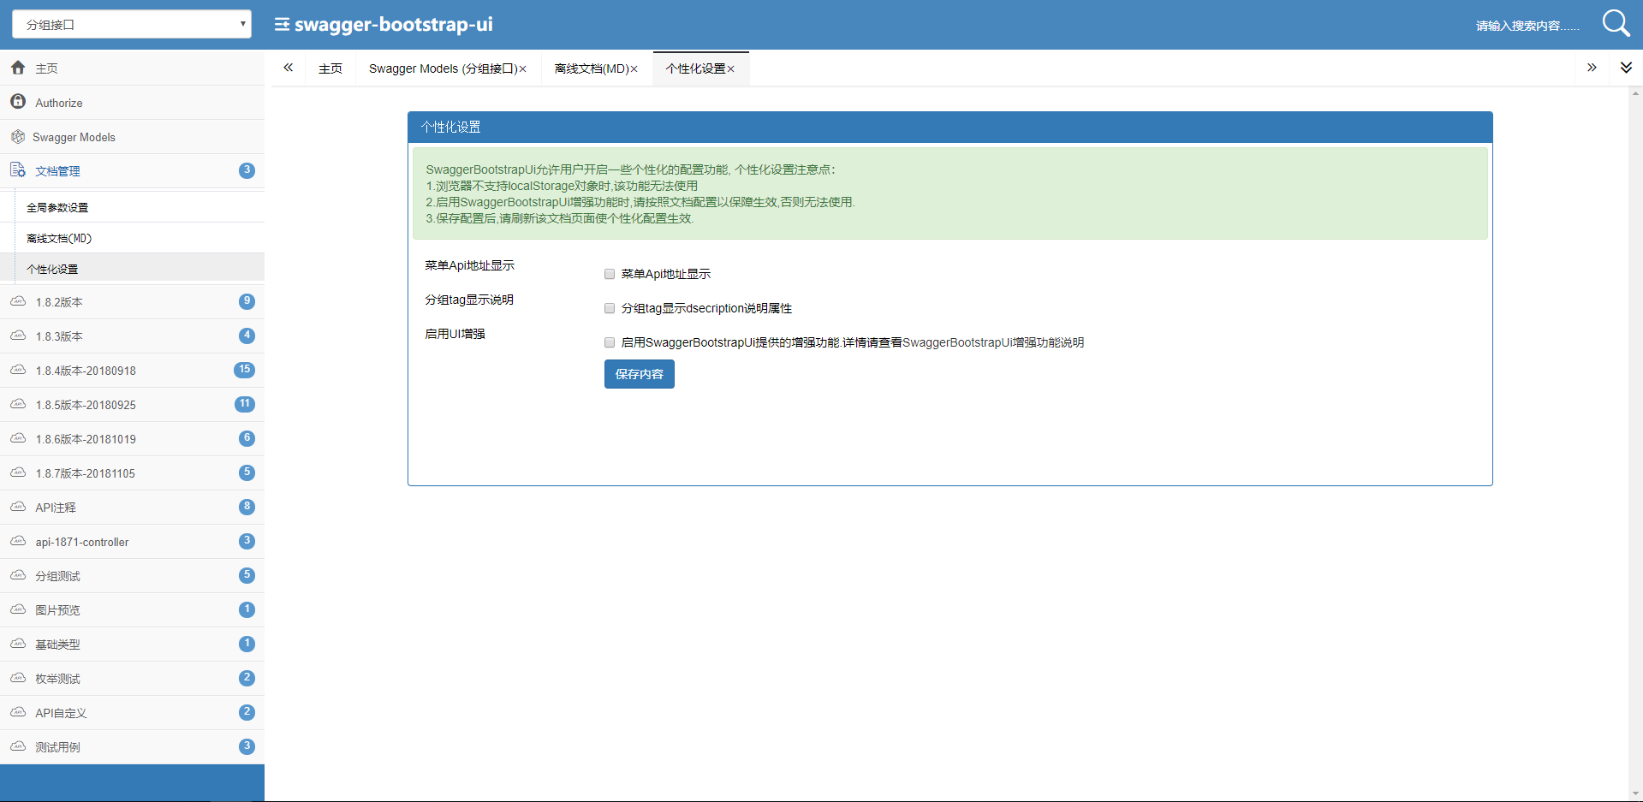
Task: Check the 分组tag显示dsecription说明属性 checkbox
Action: tap(610, 308)
